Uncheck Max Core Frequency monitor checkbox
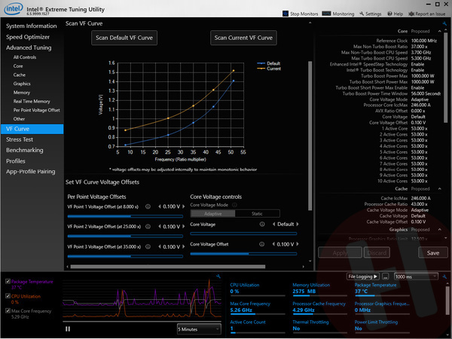 point(8,310)
